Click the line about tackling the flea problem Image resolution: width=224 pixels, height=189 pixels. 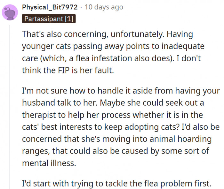point(117,184)
